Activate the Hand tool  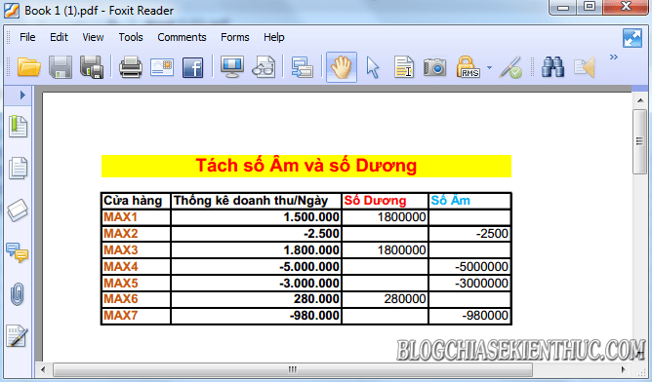point(342,67)
